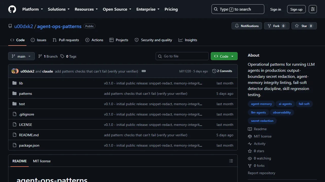Screen dimensions: 325x182
Task: Click the scale icon for MIT license
Action: coord(250,136)
